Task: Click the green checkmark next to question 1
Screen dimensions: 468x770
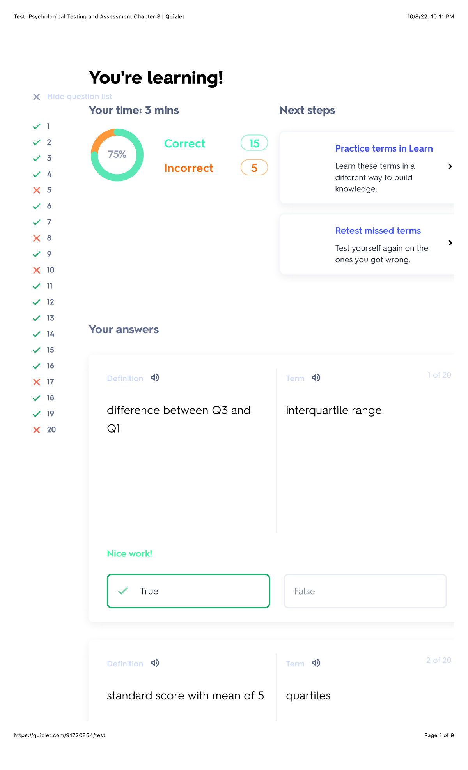Action: (36, 126)
